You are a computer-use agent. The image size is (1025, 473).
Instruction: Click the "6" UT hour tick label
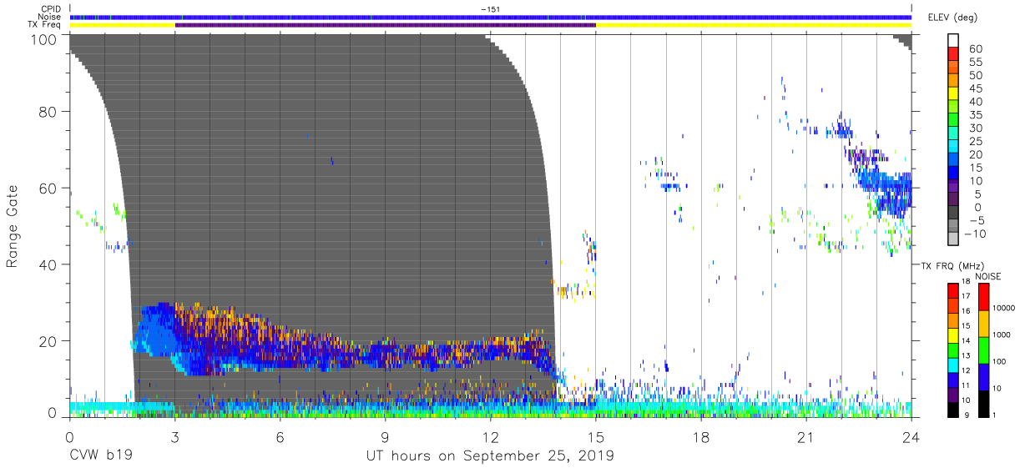[280, 436]
